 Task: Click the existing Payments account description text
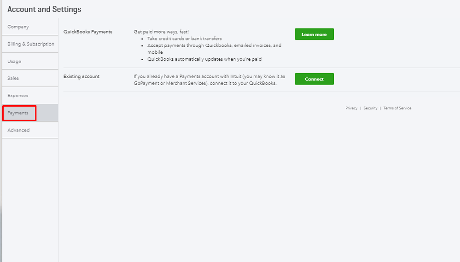209,80
